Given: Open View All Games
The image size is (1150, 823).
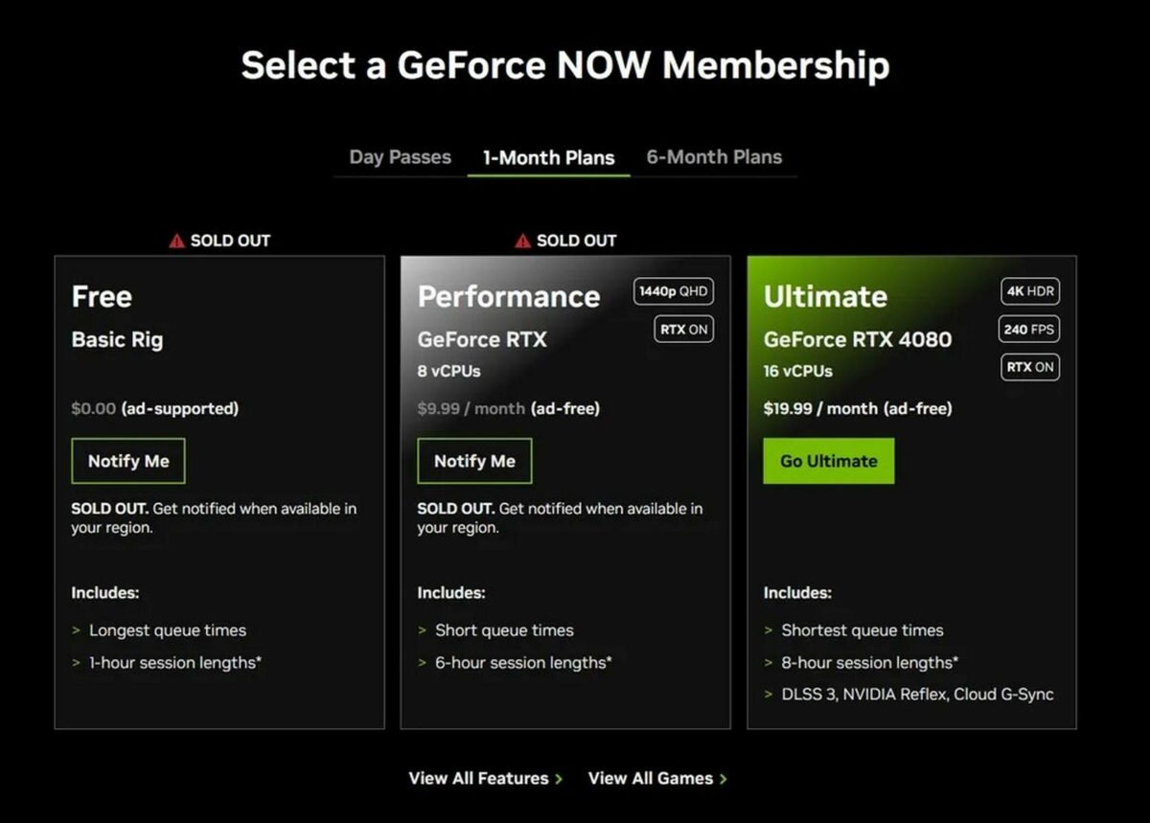Looking at the screenshot, I should click(x=651, y=779).
